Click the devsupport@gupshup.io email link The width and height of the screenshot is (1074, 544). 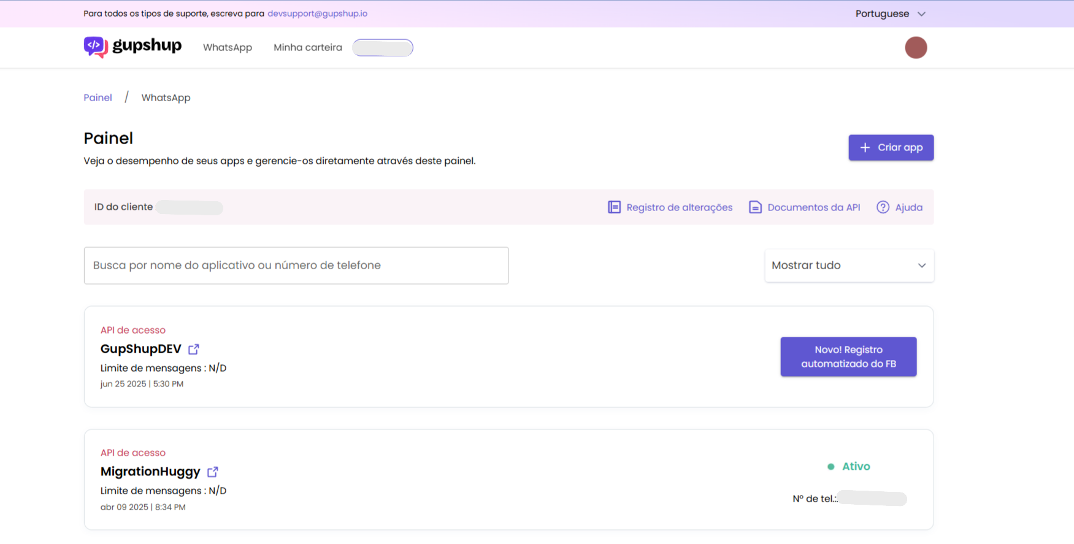click(x=317, y=13)
